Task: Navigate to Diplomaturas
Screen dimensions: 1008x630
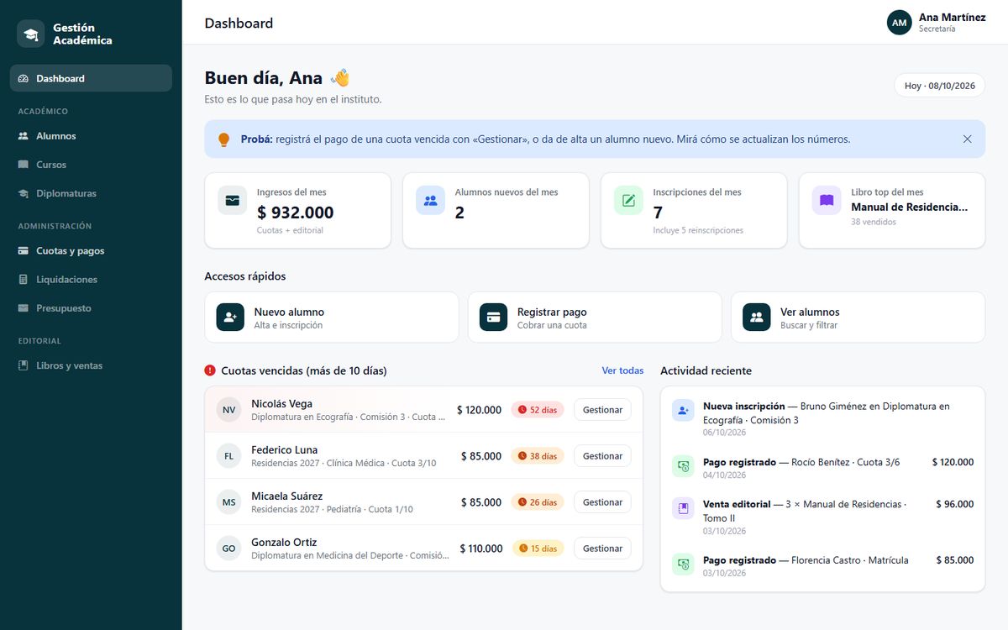Action: tap(91, 193)
